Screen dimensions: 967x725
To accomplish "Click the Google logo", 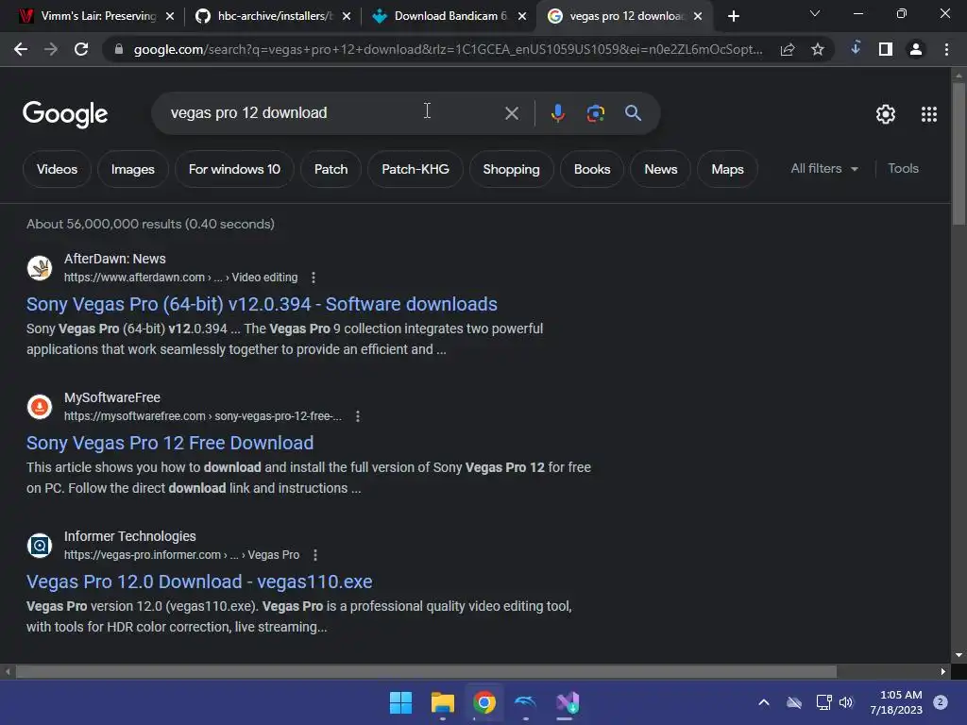I will (x=65, y=114).
